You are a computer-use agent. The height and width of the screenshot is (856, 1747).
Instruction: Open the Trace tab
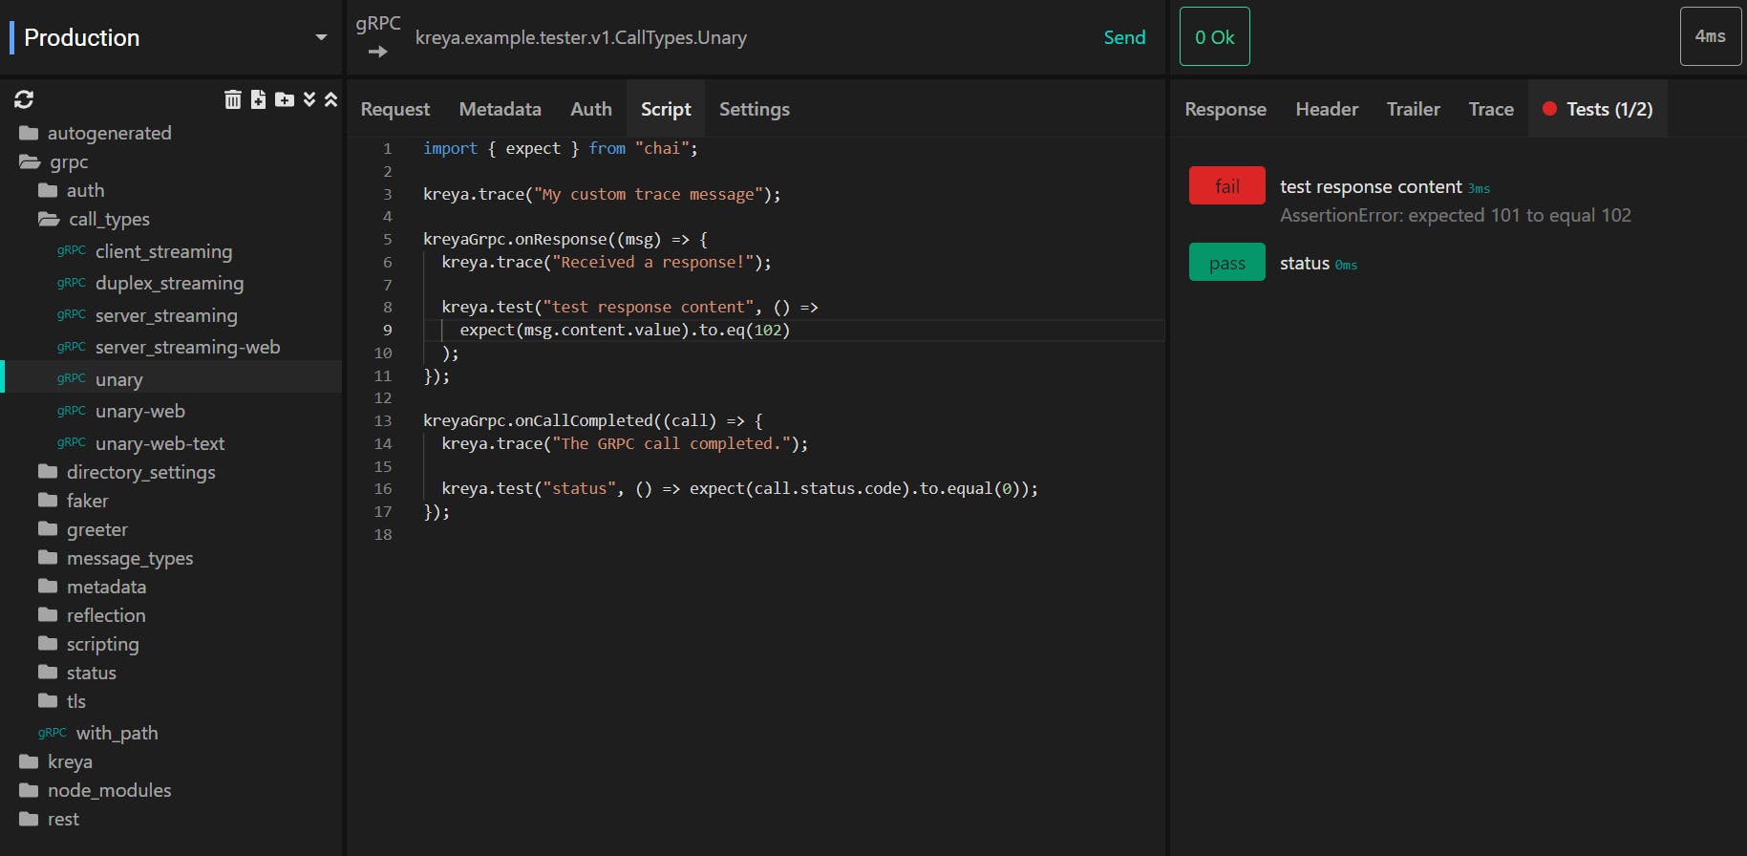tap(1491, 109)
